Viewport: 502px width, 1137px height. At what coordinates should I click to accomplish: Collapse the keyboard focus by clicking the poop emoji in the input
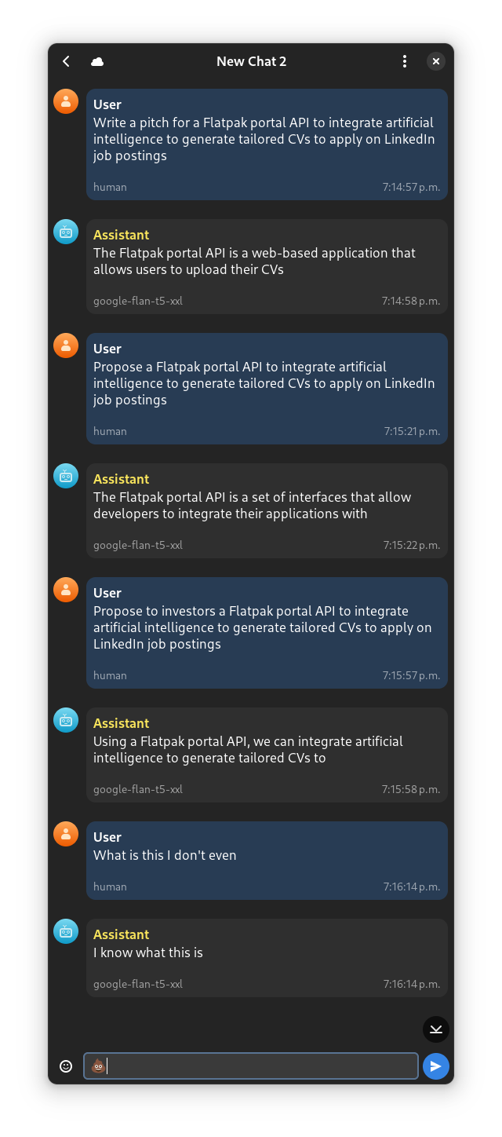tap(98, 1066)
